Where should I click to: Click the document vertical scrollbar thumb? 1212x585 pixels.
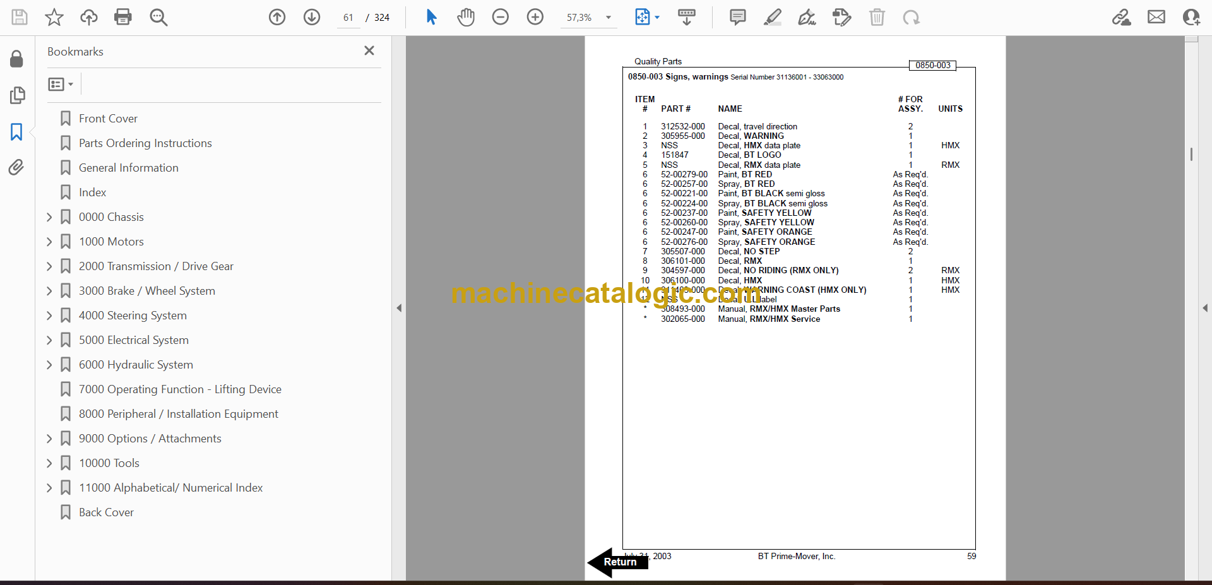[1191, 154]
